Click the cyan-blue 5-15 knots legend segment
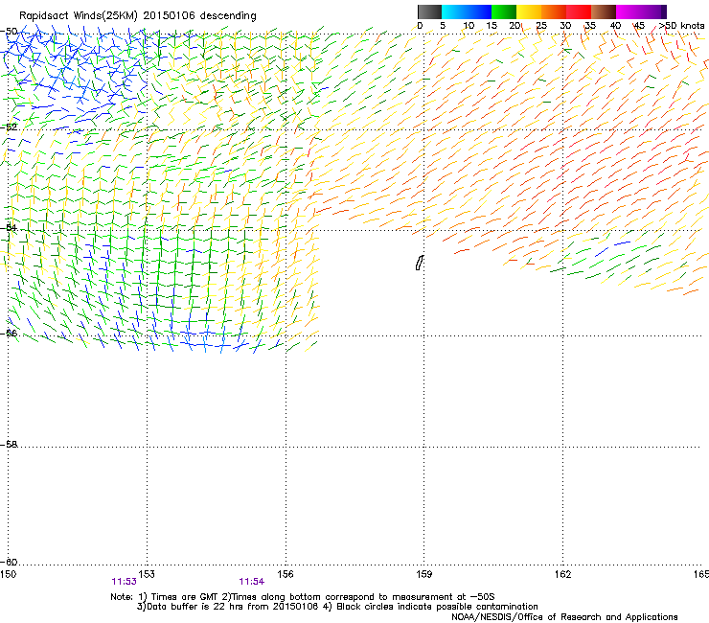The image size is (709, 623). 467,12
